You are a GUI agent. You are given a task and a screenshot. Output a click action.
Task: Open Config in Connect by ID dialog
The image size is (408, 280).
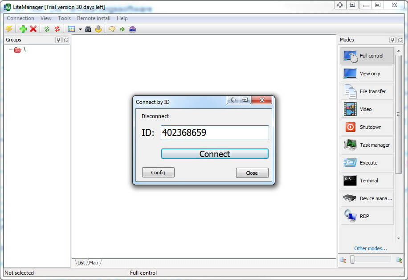click(x=158, y=173)
